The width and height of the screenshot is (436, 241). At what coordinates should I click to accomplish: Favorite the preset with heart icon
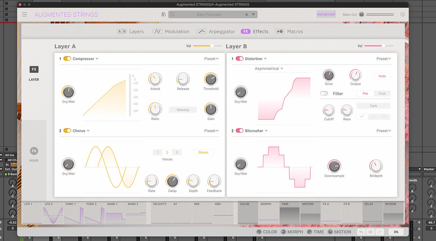pyautogui.click(x=172, y=14)
